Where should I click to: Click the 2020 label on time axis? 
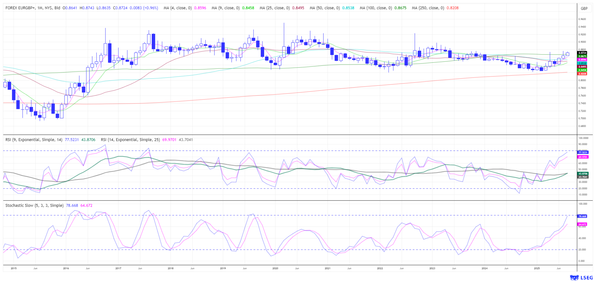click(275, 268)
